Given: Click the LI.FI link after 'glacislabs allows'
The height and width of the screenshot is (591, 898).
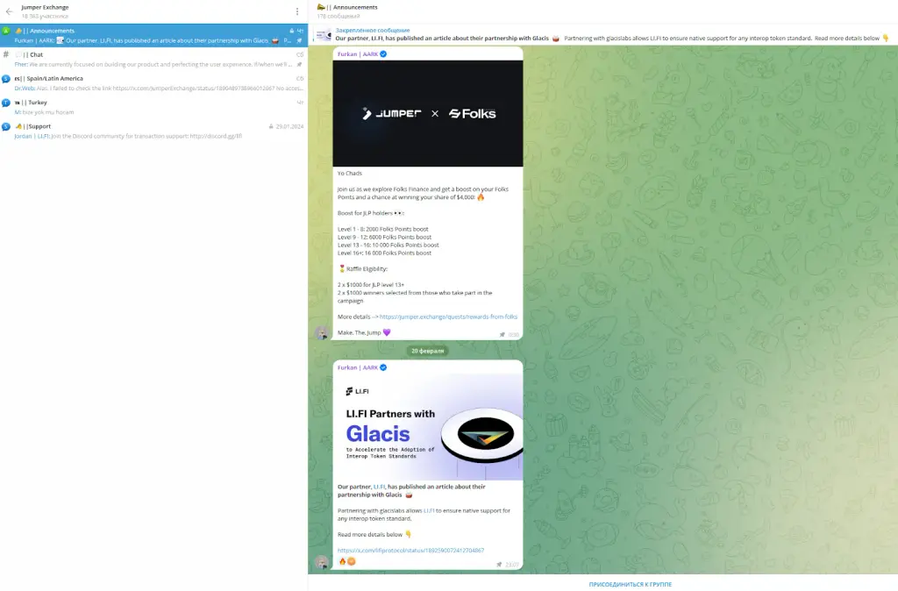Looking at the screenshot, I should click(x=429, y=511).
